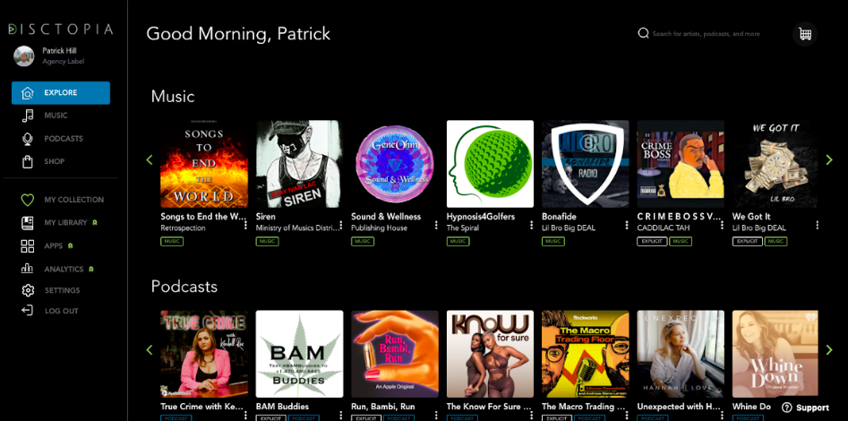The height and width of the screenshot is (421, 848).
Task: Show next Music items with right arrow
Action: click(829, 159)
